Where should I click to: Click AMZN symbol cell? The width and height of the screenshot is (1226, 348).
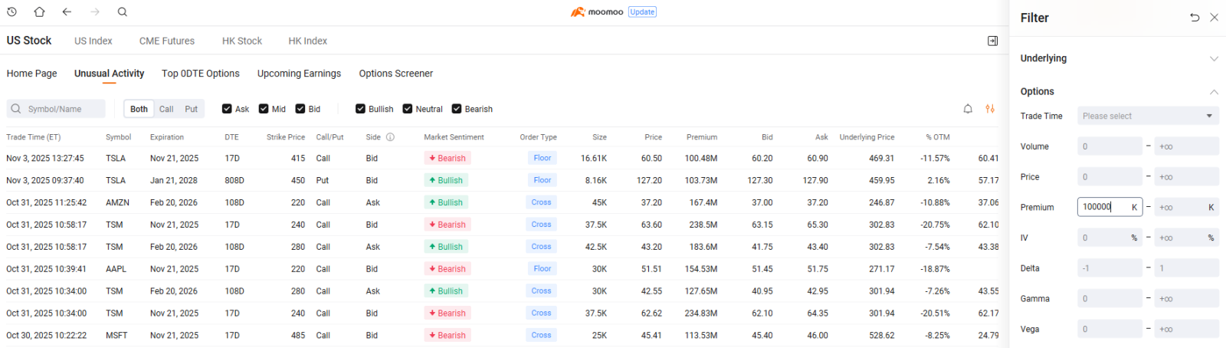pyautogui.click(x=117, y=203)
